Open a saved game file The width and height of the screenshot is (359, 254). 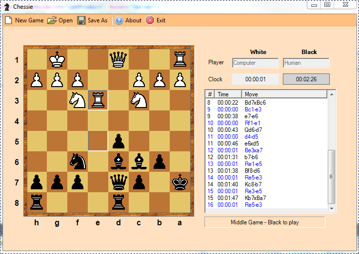pos(60,20)
